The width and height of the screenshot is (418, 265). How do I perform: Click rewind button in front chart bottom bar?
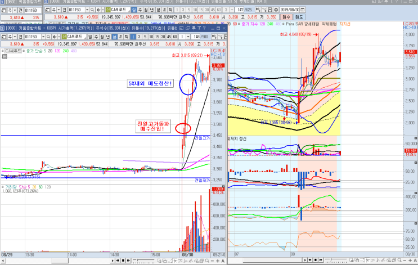coord(118,260)
